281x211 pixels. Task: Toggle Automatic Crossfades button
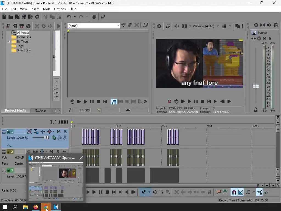(241, 192)
